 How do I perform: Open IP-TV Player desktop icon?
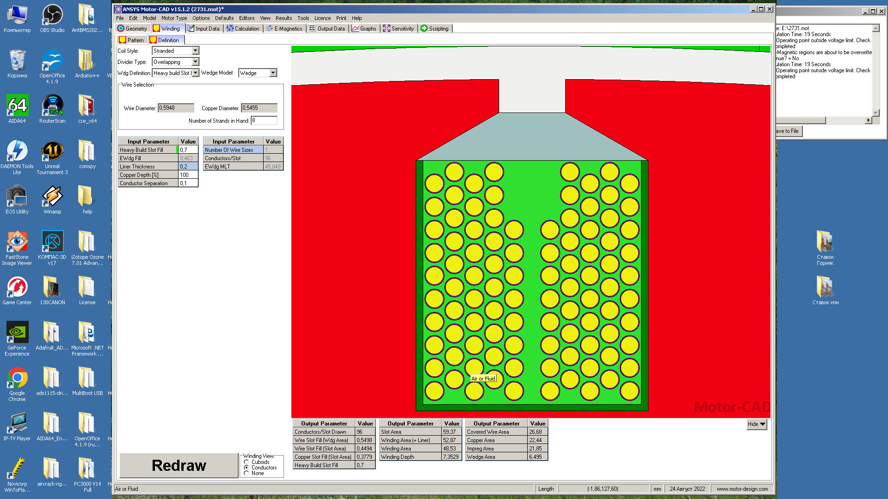(x=17, y=427)
